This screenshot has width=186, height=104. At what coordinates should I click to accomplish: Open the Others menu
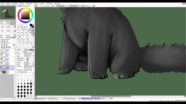coord(57,4)
